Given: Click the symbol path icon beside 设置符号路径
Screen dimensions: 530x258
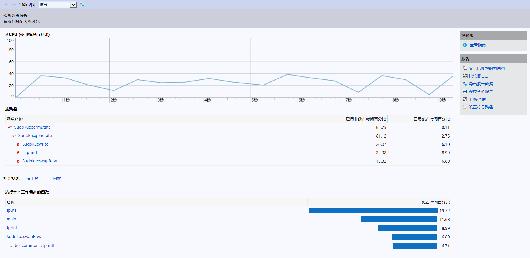Looking at the screenshot, I should click(x=465, y=107).
